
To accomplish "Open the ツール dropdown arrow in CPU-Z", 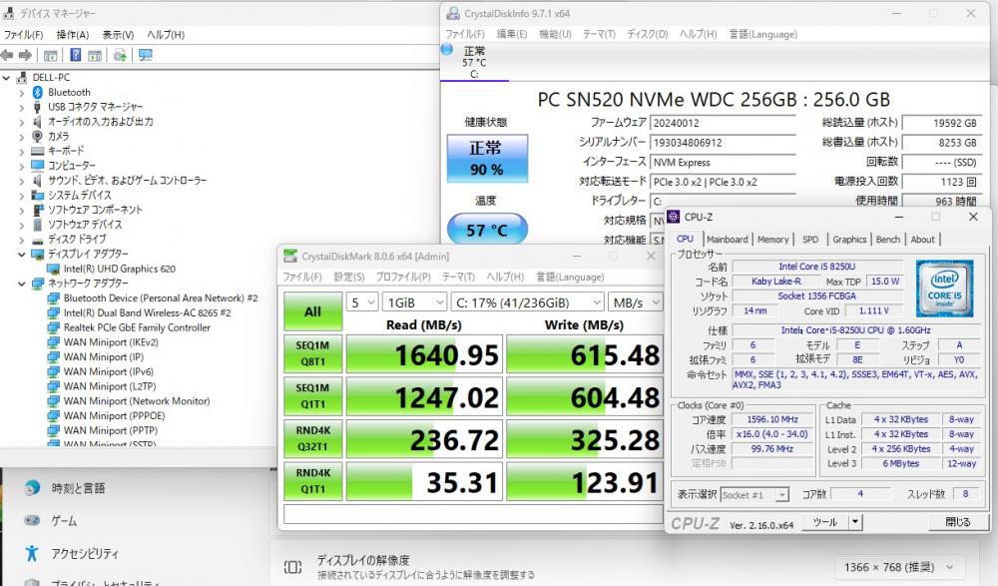I will point(855,522).
